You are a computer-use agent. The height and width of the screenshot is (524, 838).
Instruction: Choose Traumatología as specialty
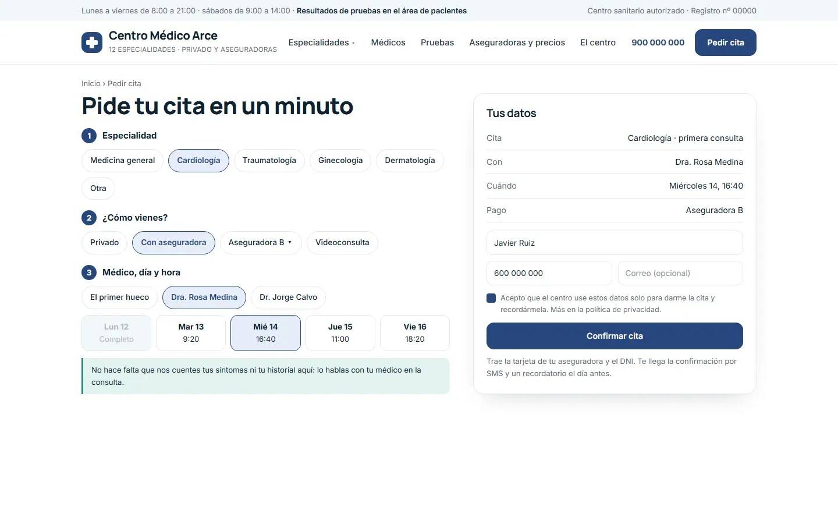pyautogui.click(x=269, y=161)
